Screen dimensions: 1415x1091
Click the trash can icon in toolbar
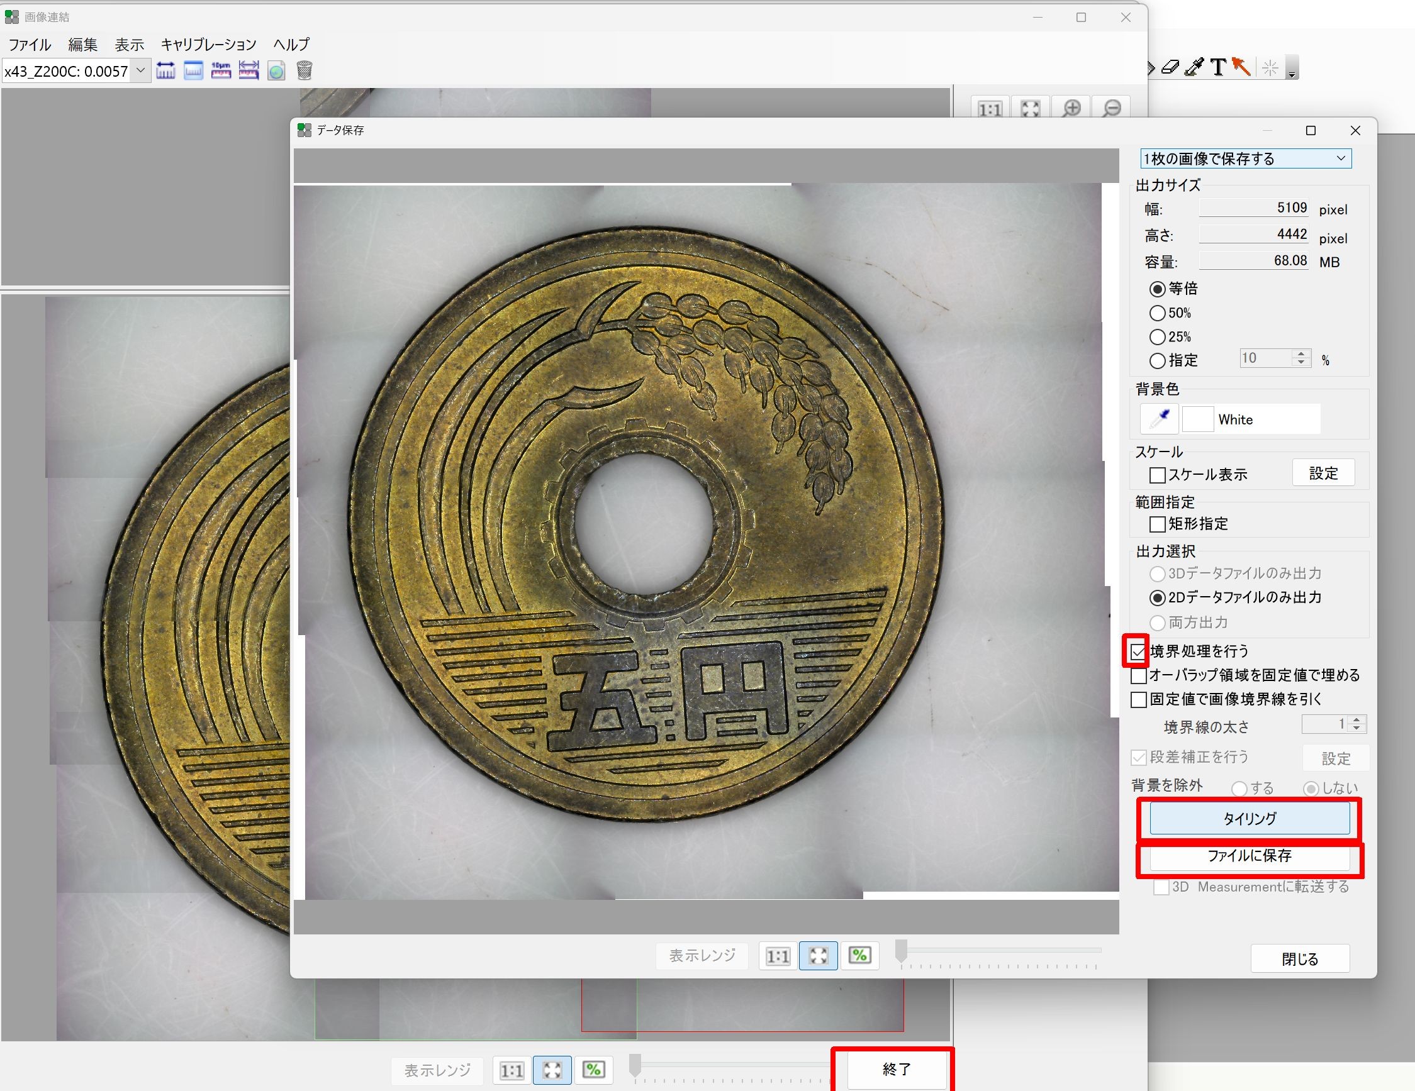305,70
